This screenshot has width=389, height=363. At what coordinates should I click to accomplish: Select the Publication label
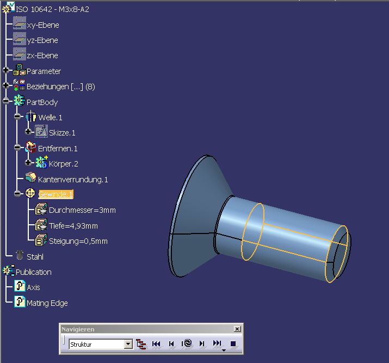pyautogui.click(x=34, y=272)
